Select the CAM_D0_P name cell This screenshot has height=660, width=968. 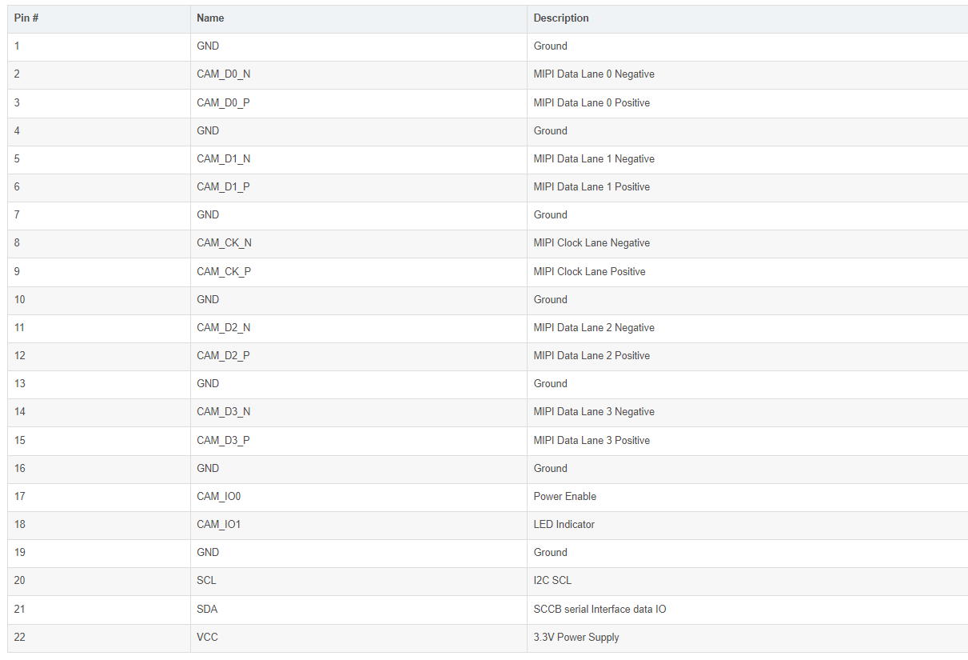pyautogui.click(x=223, y=102)
